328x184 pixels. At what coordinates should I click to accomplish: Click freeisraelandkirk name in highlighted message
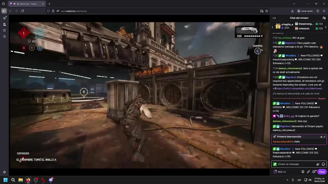(x=283, y=142)
